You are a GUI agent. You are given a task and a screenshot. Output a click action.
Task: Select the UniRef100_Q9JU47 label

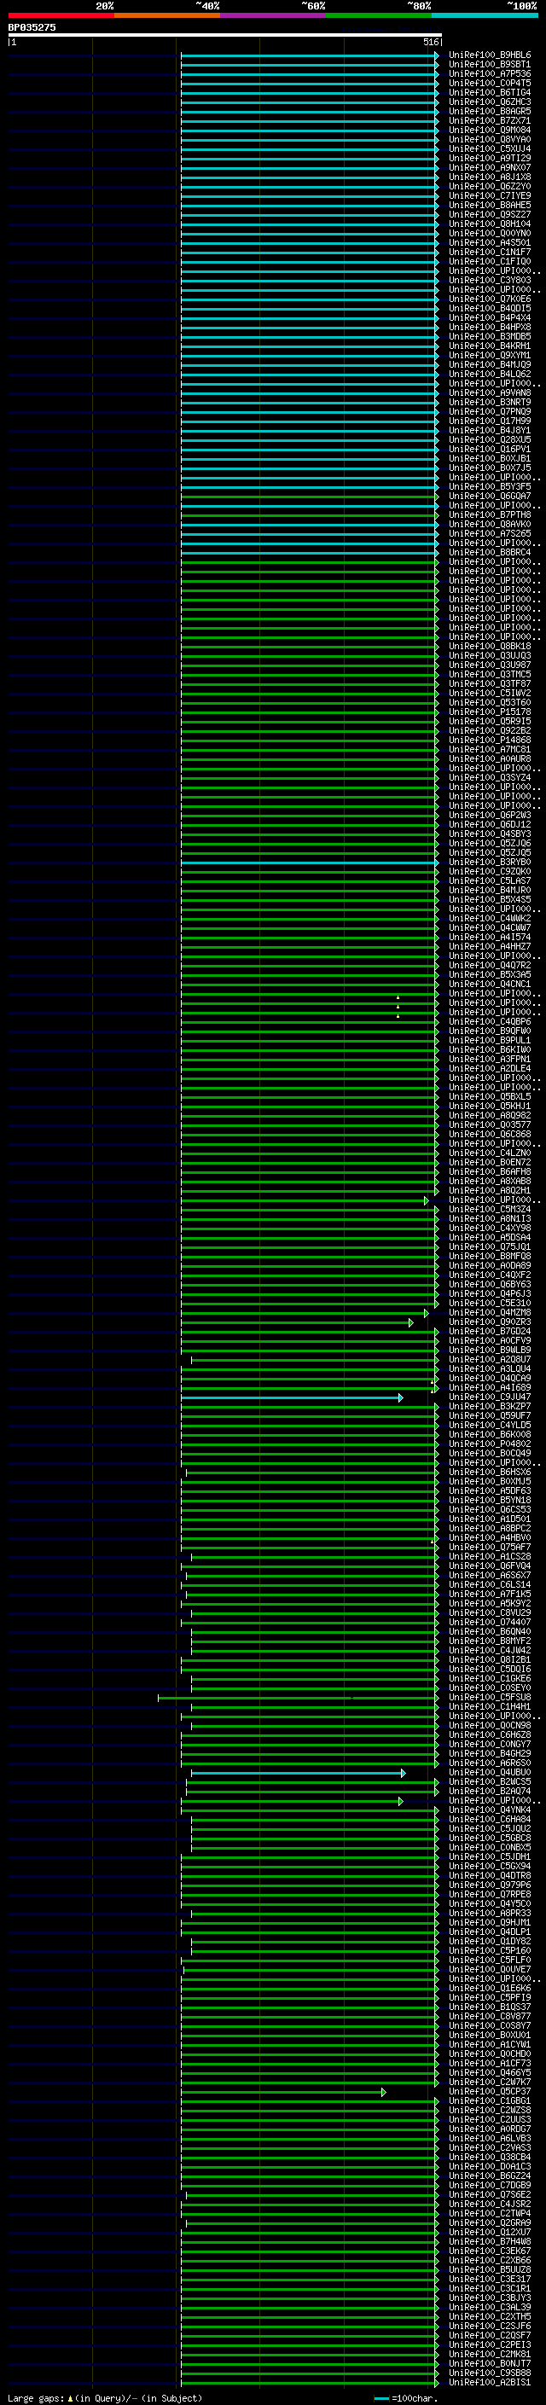click(490, 1397)
